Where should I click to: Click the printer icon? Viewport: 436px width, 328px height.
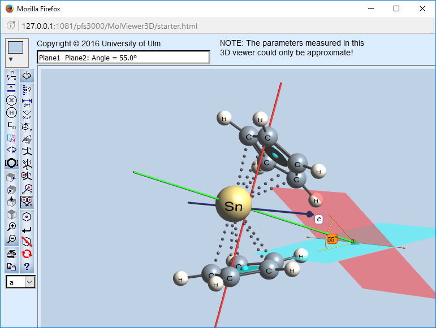point(11,253)
